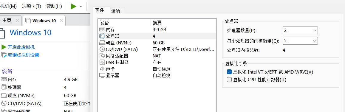Select the memory icon in hardware device list
The height and width of the screenshot is (112, 345).
102,30
